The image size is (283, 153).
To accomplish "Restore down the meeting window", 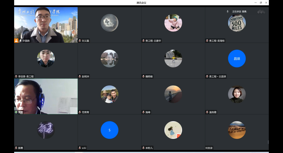I will (261, 3).
